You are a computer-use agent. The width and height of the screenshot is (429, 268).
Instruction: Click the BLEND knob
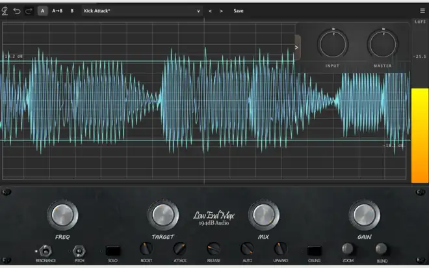click(382, 248)
